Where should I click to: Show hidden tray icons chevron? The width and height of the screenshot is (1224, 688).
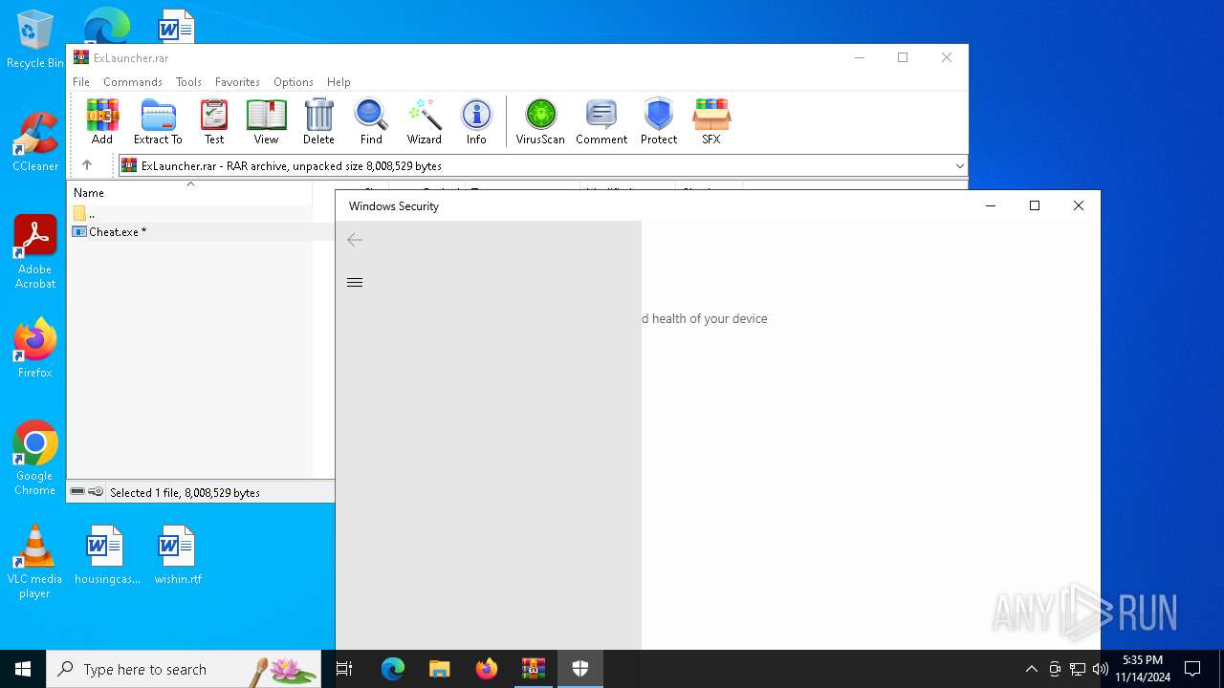(1031, 669)
